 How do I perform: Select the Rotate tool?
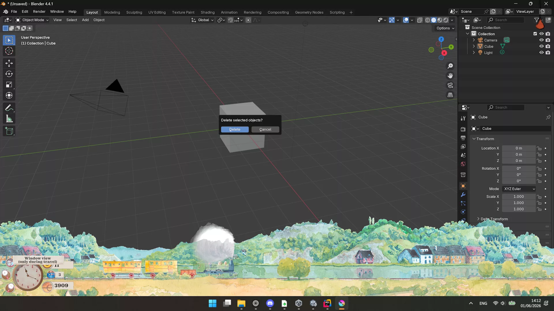tap(9, 74)
